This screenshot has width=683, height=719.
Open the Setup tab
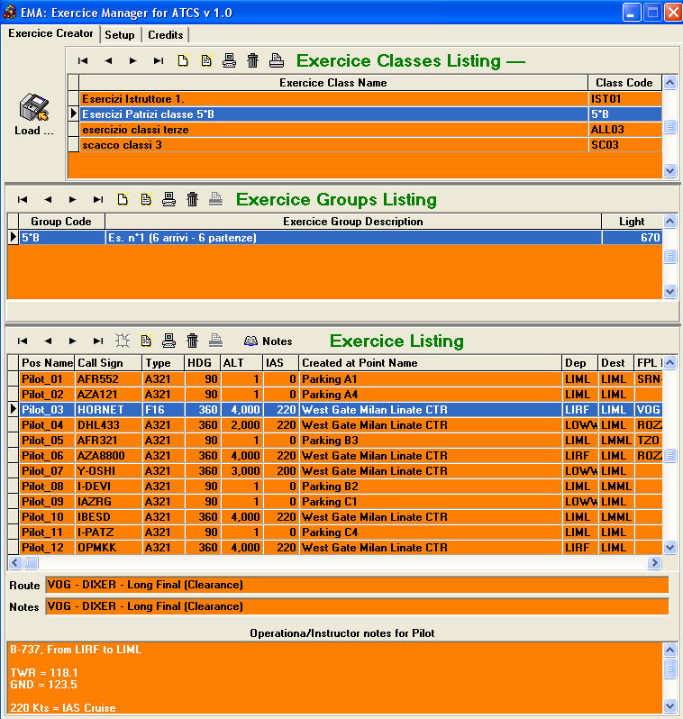click(x=120, y=35)
